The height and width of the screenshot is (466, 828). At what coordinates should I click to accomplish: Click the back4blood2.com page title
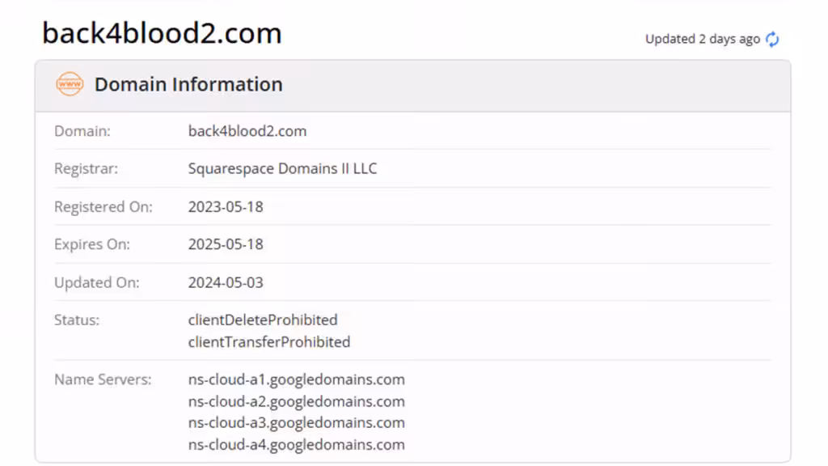[x=162, y=33]
